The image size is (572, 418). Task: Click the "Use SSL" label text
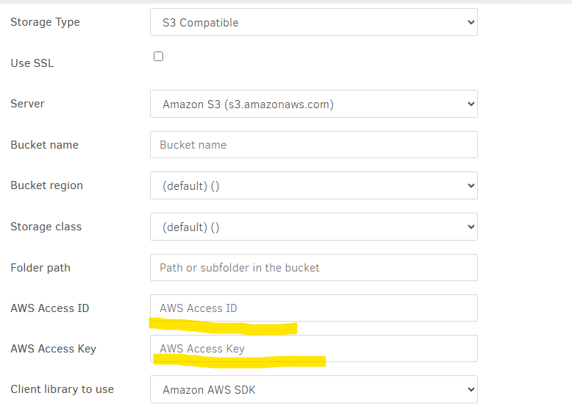(32, 63)
